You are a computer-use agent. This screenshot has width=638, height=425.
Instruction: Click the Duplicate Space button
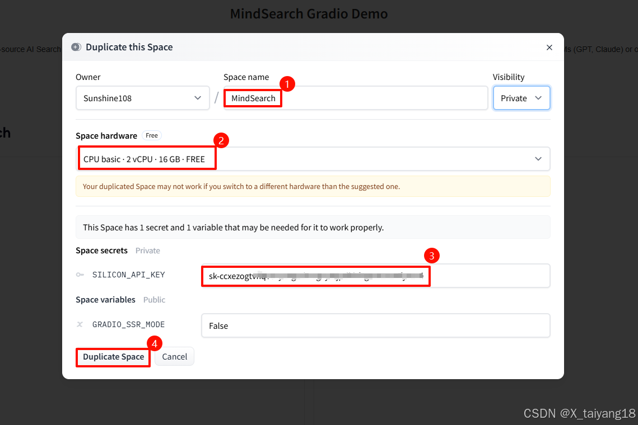[114, 357]
